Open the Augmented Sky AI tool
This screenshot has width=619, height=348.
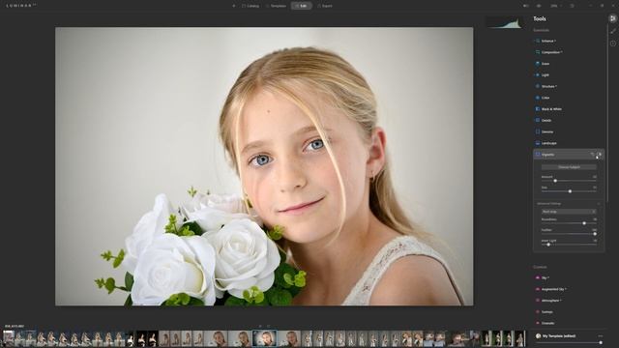[551, 289]
